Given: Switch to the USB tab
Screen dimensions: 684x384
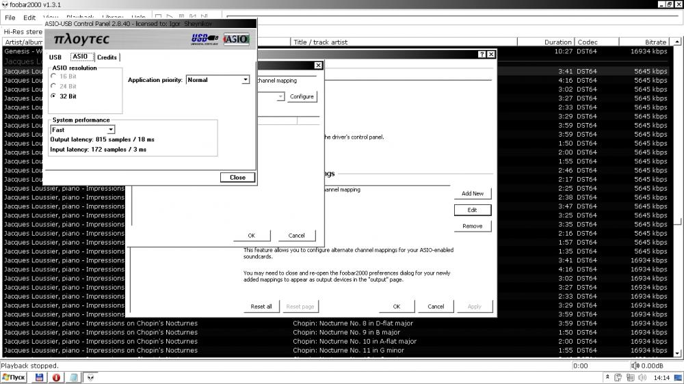Looking at the screenshot, I should (55, 57).
